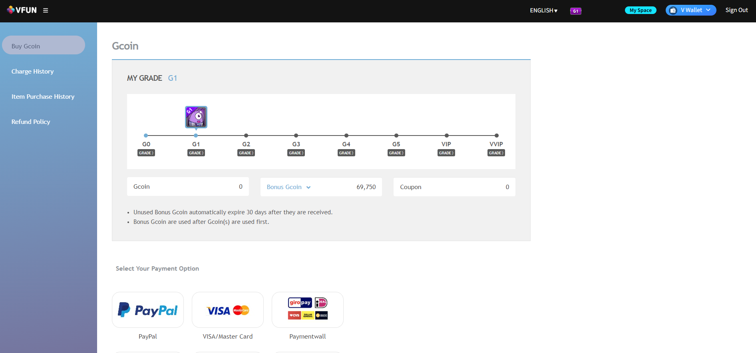
Task: View Refund Policy
Action: click(x=31, y=122)
